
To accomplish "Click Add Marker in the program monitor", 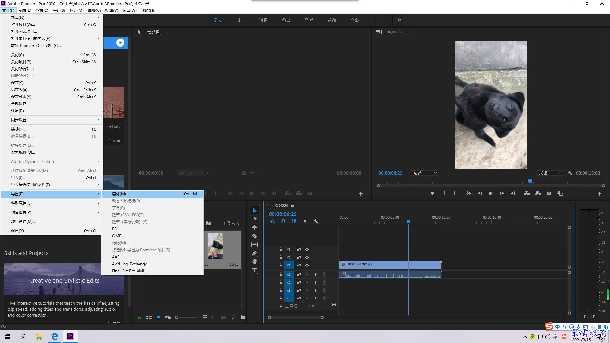I will pyautogui.click(x=432, y=193).
